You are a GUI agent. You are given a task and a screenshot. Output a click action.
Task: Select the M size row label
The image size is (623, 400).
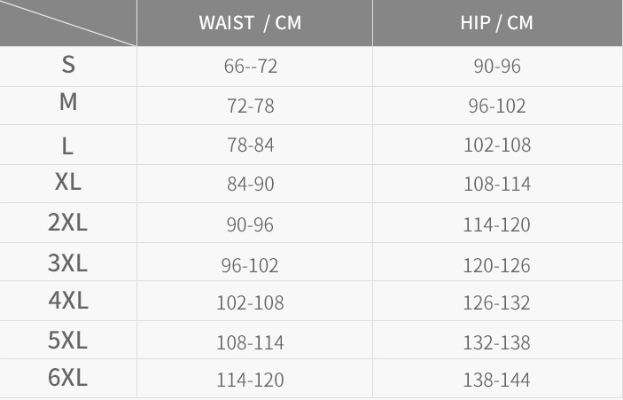point(68,102)
